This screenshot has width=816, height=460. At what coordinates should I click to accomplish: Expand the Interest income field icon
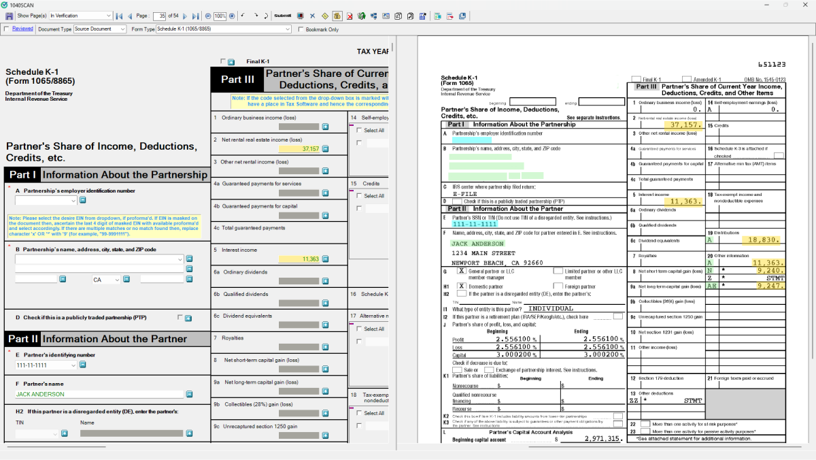pos(325,259)
